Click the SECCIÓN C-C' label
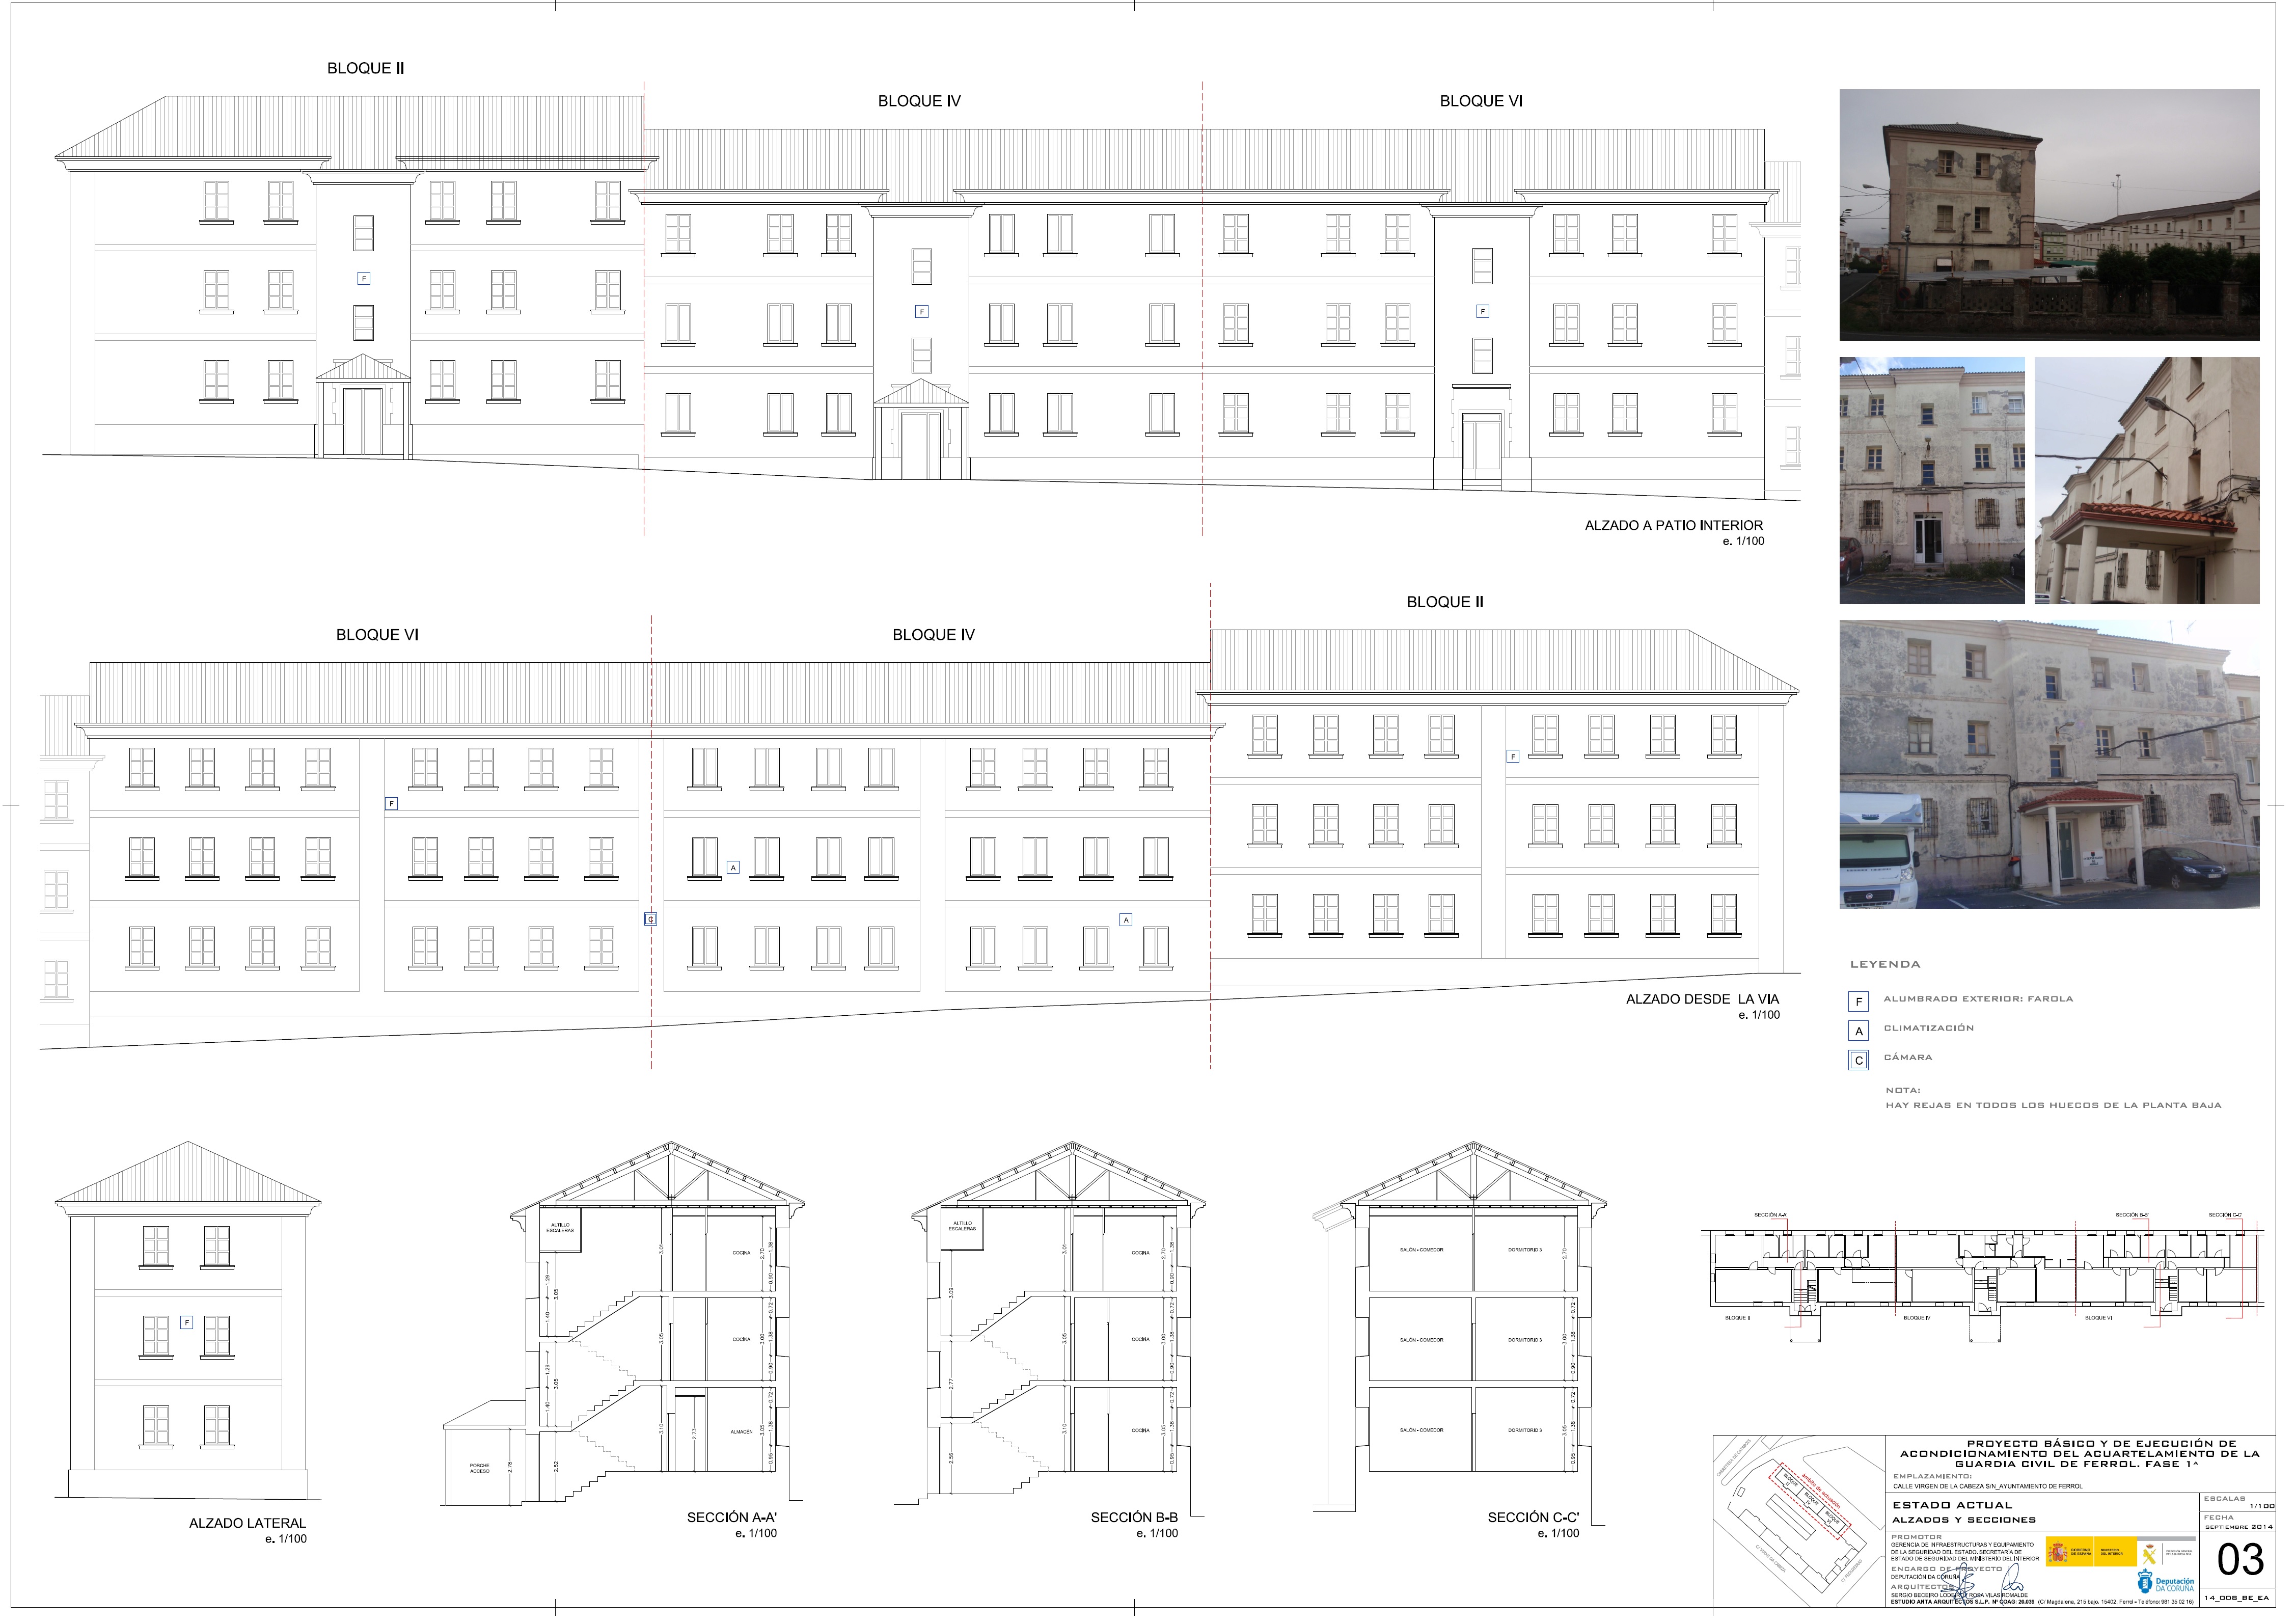The width and height of the screenshot is (2295, 1624). click(x=1533, y=1517)
